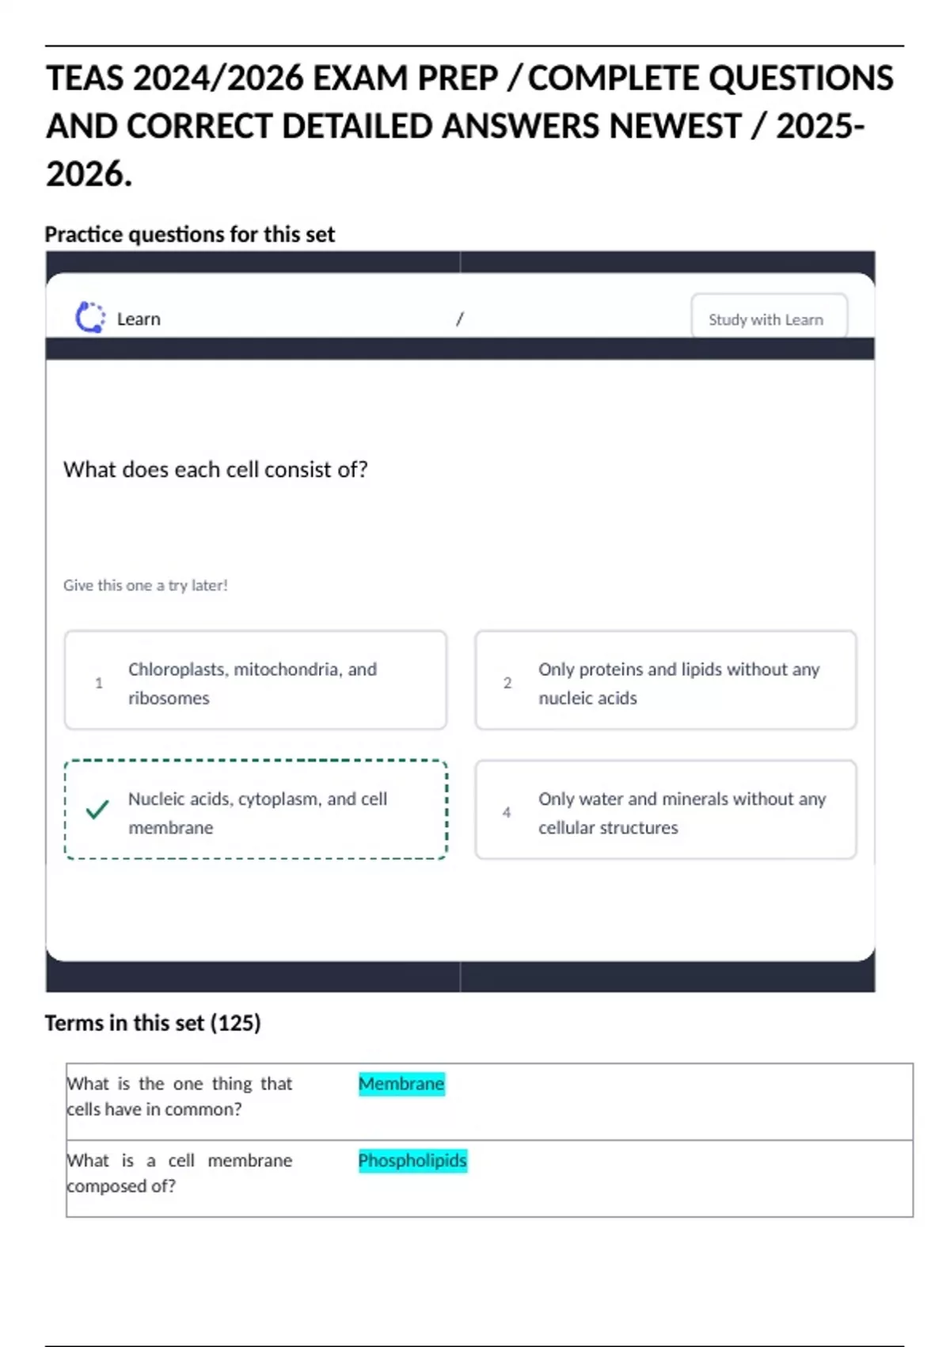Screen dimensions: 950x1347
Task: Click the green checkmark on the correct answer
Action: [x=97, y=810]
